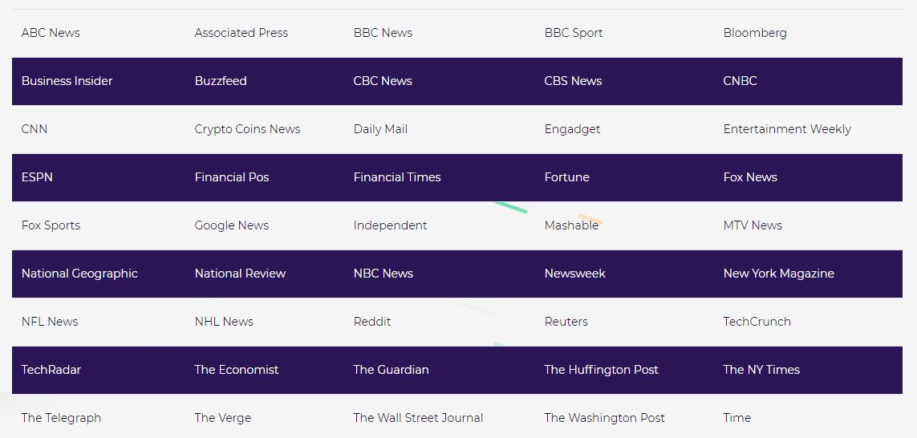The image size is (917, 438).
Task: Click on CNN
Action: [x=34, y=128]
